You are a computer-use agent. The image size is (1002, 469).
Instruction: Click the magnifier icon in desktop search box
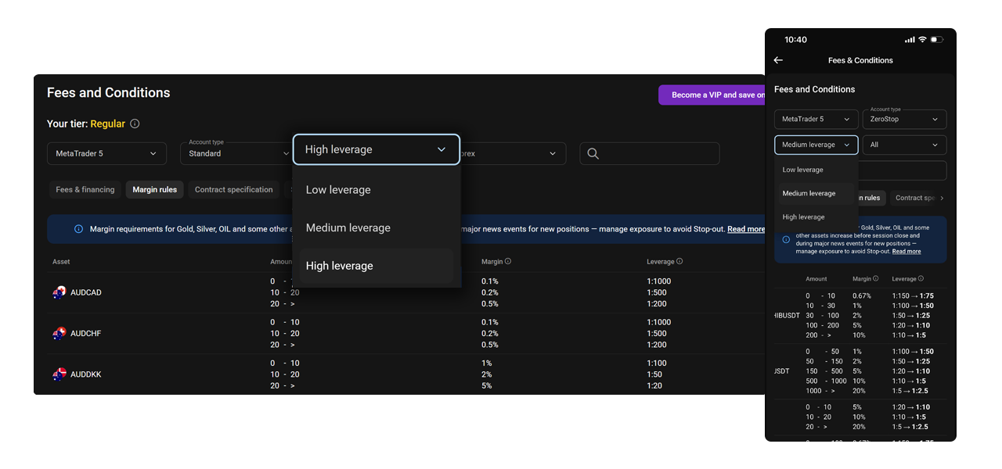[x=593, y=154]
